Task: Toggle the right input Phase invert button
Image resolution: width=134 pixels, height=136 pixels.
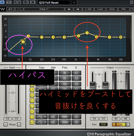Action: 19,125
